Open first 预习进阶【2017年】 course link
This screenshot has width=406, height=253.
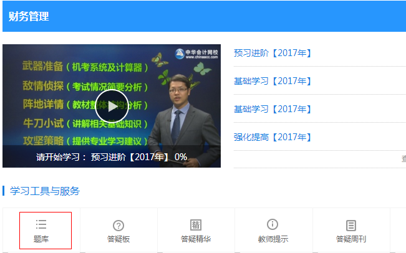[x=272, y=53]
